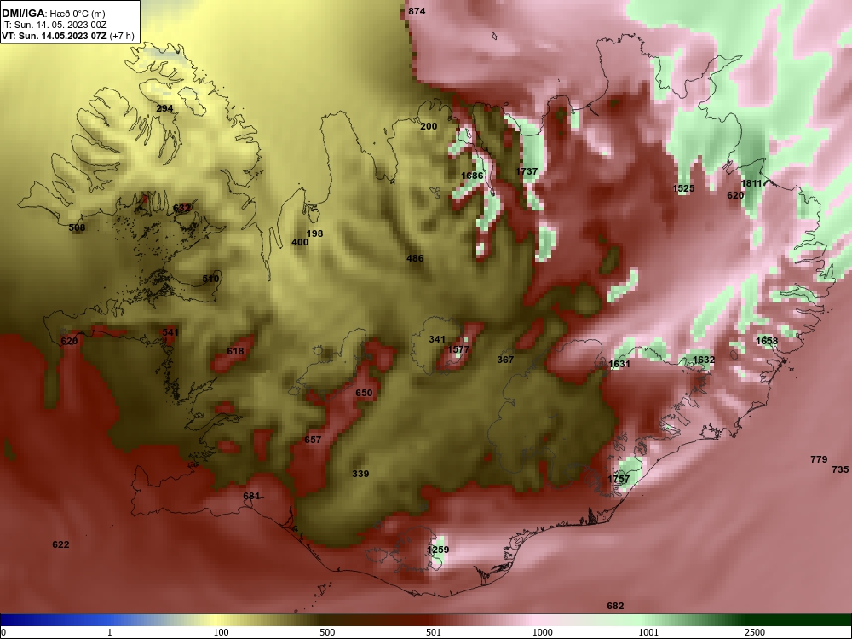
Task: Click the header title 'DMI/IGA: Hæð 0°C (m)'
Action: [54, 14]
